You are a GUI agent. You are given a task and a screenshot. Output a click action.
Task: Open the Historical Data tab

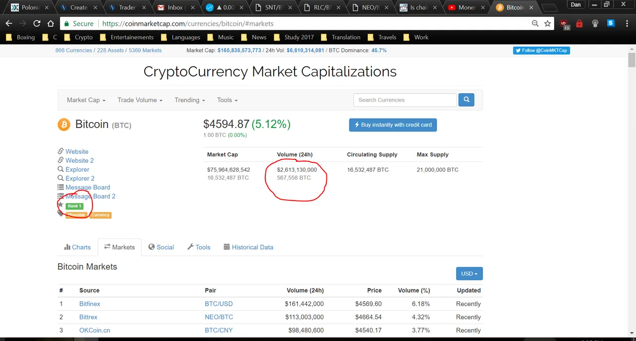[248, 247]
